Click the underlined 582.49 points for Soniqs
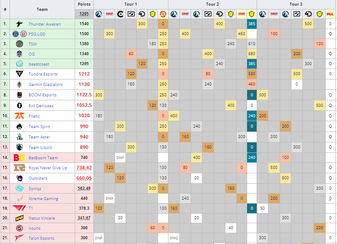 click(x=84, y=188)
